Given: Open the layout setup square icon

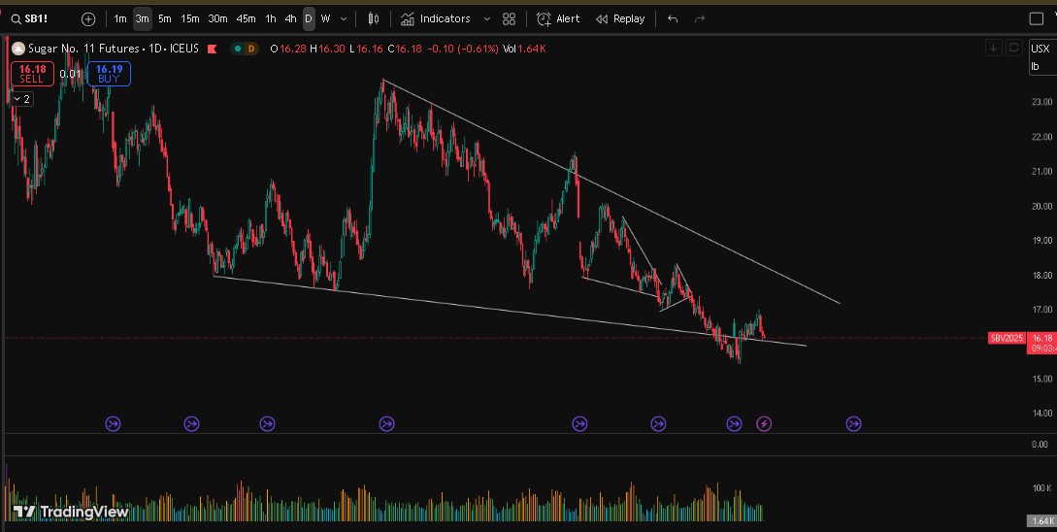Looking at the screenshot, I should coord(1037,18).
